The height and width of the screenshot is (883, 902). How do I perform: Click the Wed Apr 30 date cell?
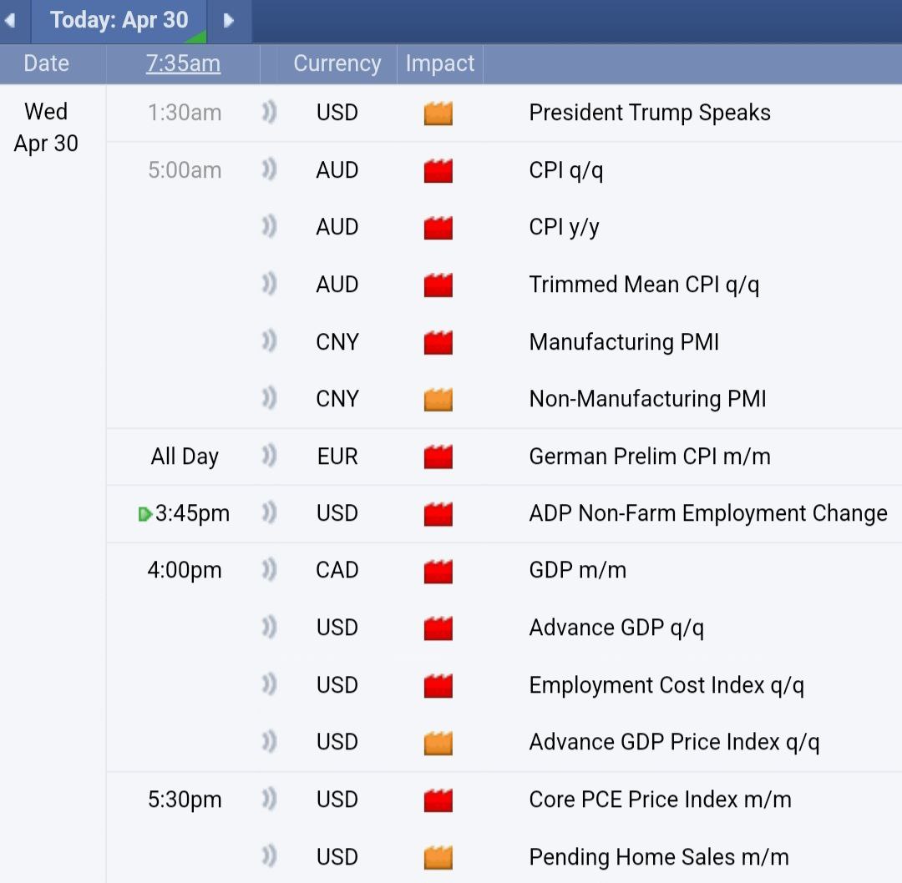point(46,127)
